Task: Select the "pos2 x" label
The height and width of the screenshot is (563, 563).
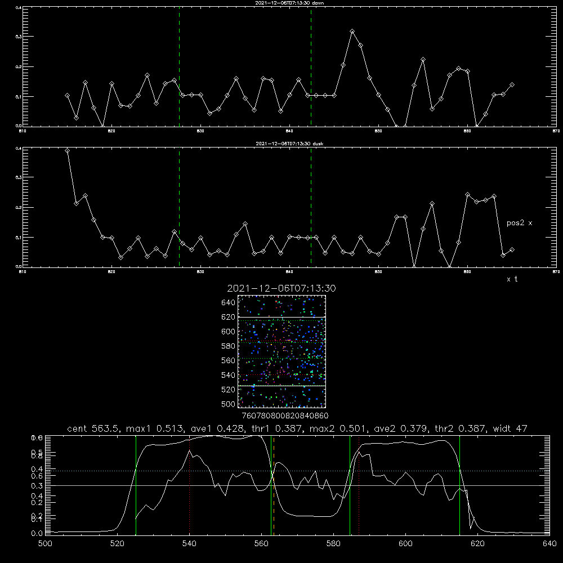Action: (x=519, y=223)
